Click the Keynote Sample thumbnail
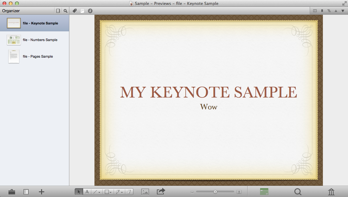348x197 pixels. point(14,23)
